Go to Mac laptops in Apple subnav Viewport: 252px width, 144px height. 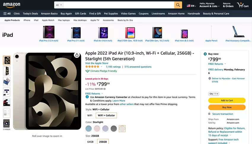point(64,20)
